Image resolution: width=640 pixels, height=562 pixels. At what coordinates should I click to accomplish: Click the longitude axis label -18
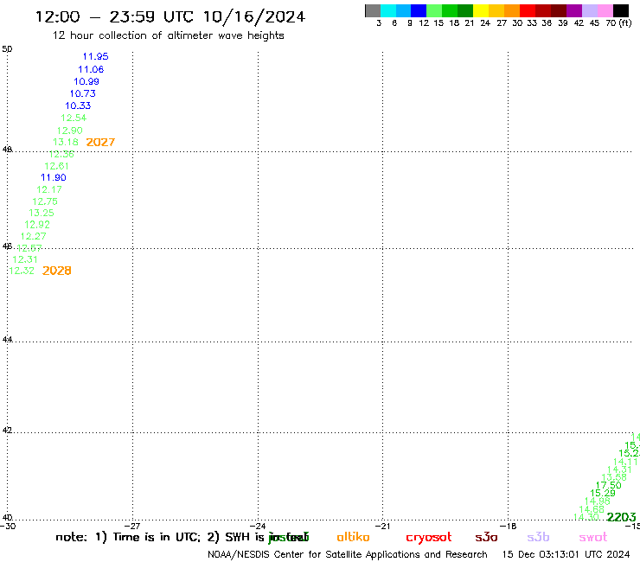click(509, 527)
